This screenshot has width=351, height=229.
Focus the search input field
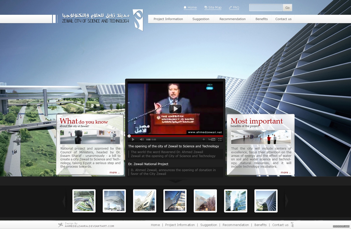pyautogui.click(x=266, y=8)
